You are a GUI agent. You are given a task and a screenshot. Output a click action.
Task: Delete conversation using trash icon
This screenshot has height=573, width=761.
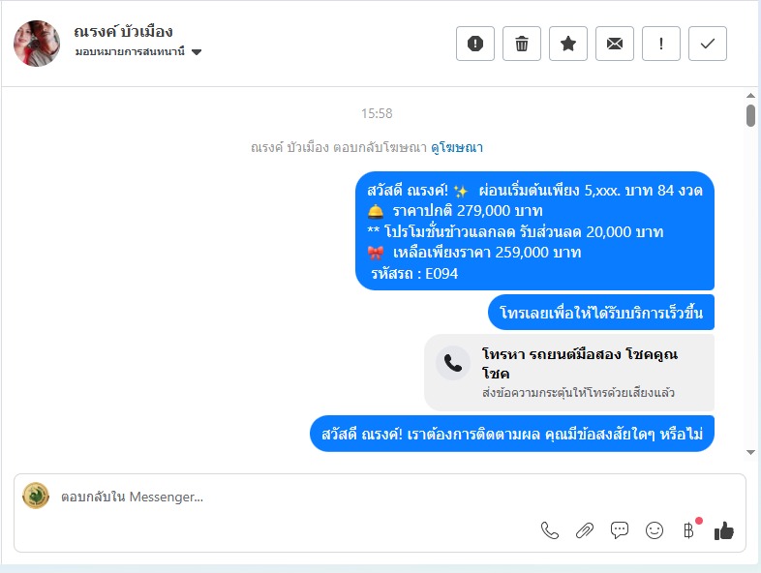[x=522, y=44]
